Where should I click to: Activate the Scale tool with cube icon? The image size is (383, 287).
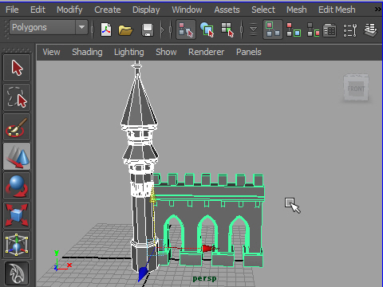click(x=17, y=215)
